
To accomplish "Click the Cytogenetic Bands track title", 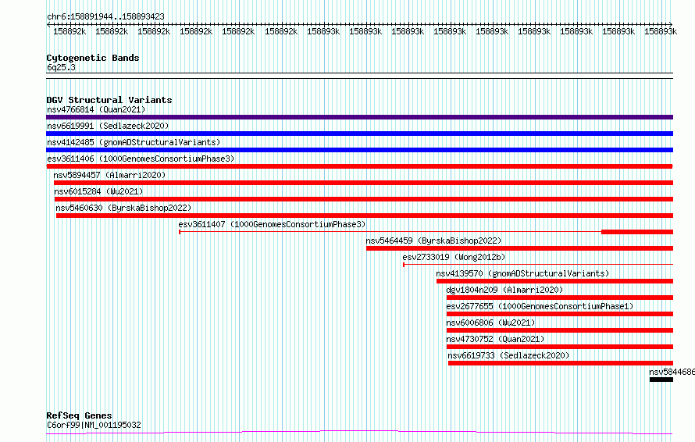I will click(93, 58).
